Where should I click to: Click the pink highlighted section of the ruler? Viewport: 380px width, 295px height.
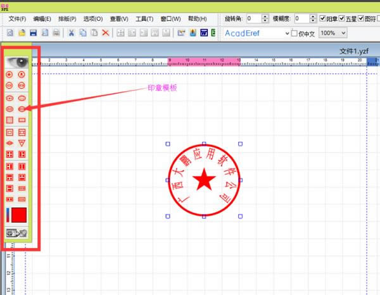click(x=204, y=62)
